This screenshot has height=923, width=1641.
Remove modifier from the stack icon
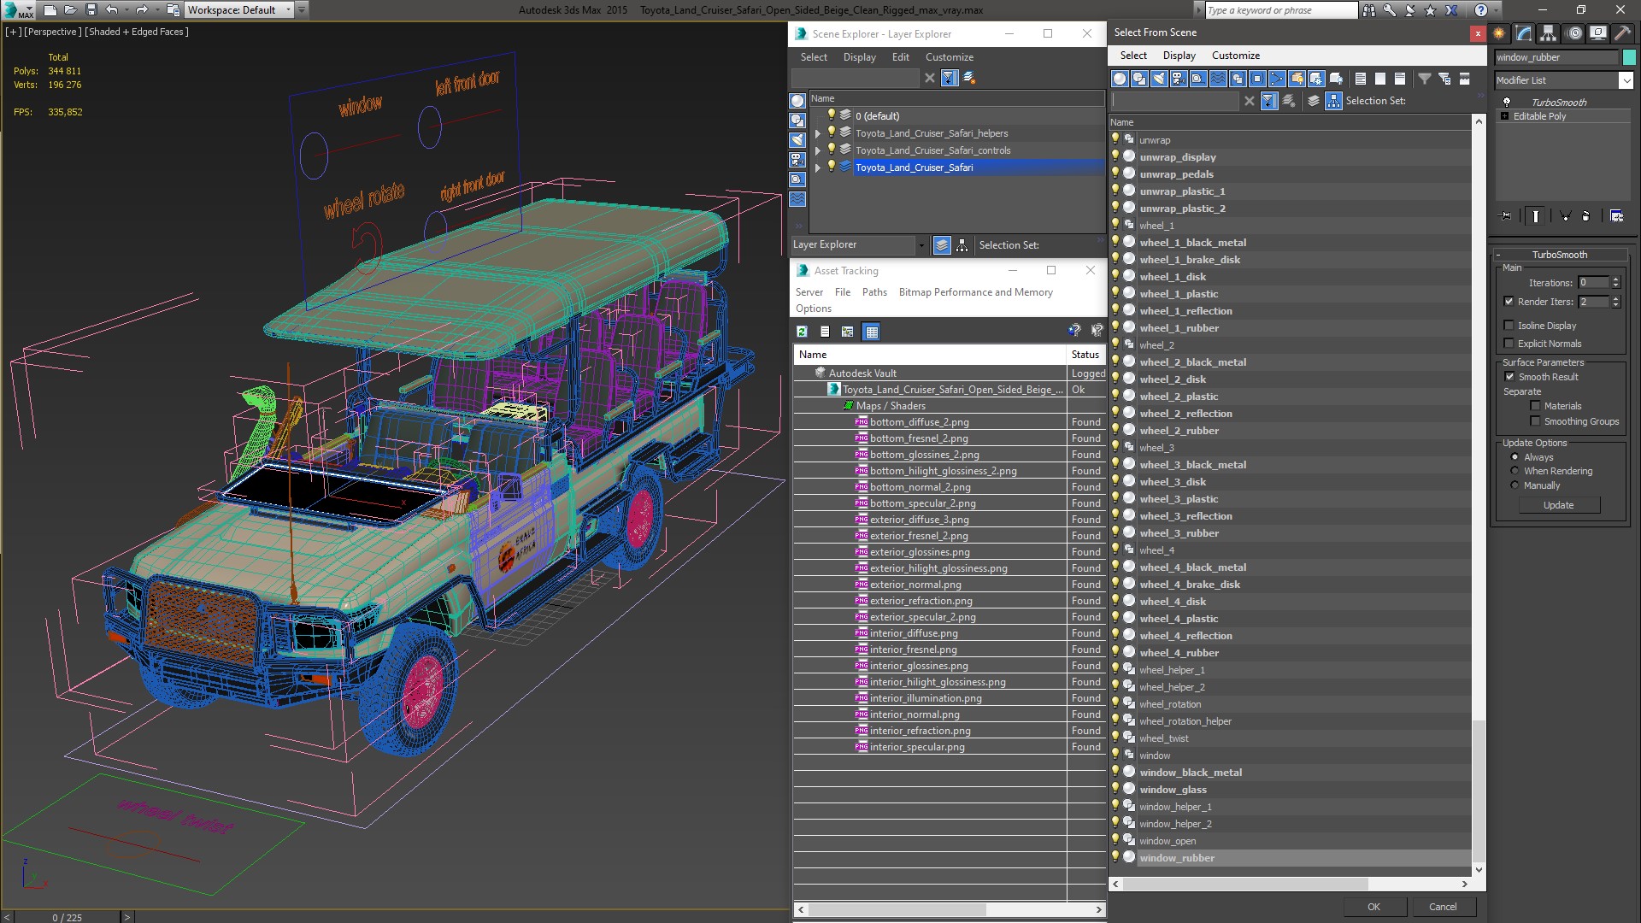click(1586, 216)
